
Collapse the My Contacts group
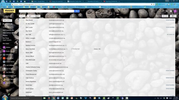(x=2, y=24)
